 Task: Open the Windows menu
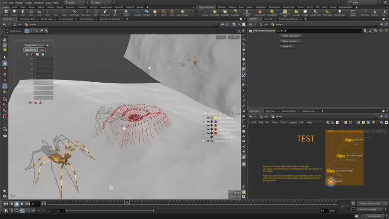point(39,3)
